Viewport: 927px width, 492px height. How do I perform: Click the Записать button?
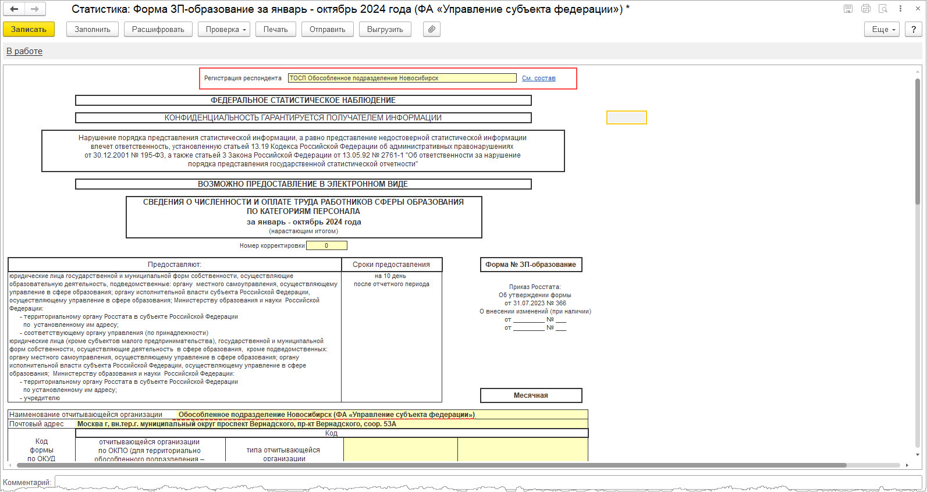click(29, 29)
